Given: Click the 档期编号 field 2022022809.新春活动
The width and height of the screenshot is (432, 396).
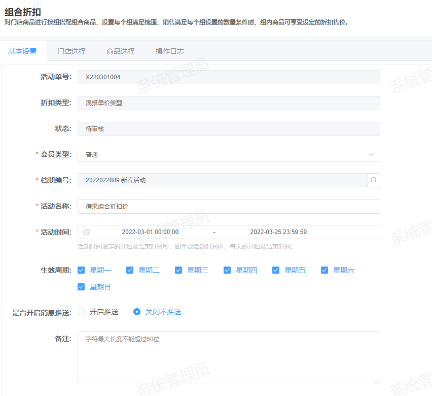Looking at the screenshot, I should (223, 180).
